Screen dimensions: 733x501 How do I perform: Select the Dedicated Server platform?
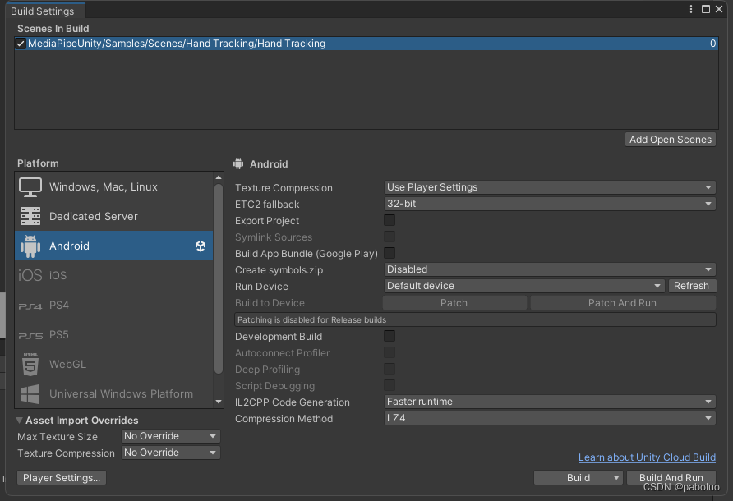click(x=114, y=216)
